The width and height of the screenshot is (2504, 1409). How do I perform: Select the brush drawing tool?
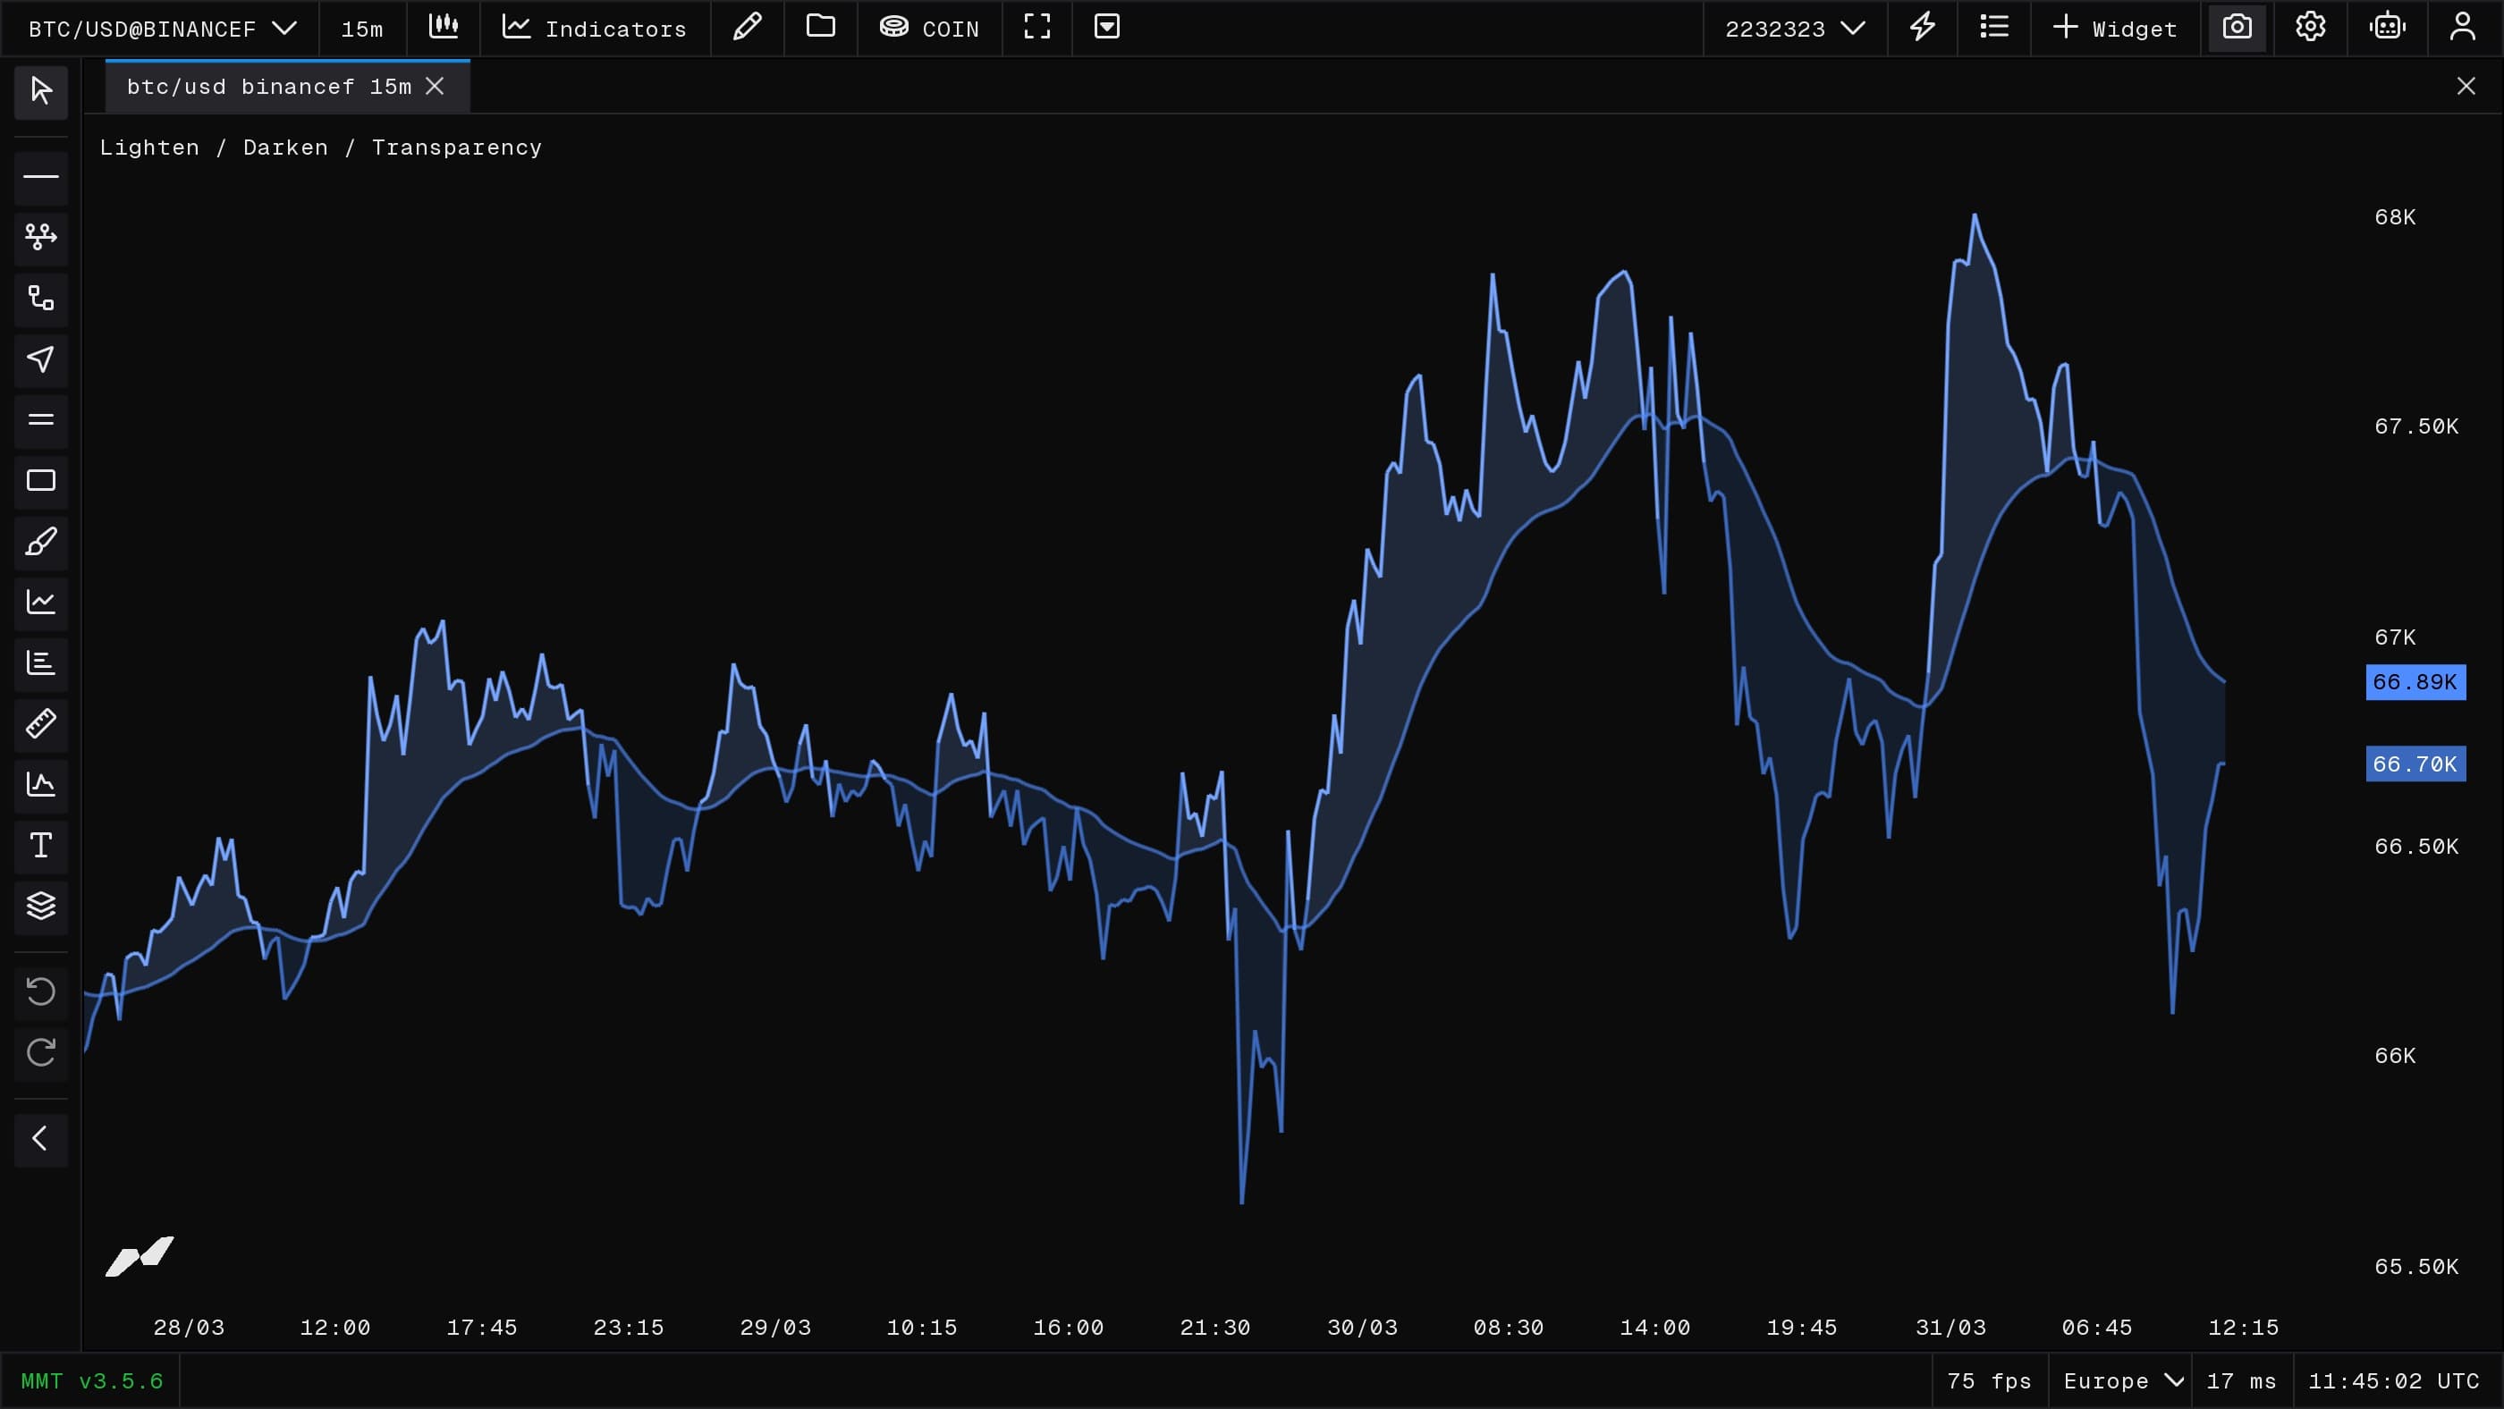pyautogui.click(x=41, y=541)
